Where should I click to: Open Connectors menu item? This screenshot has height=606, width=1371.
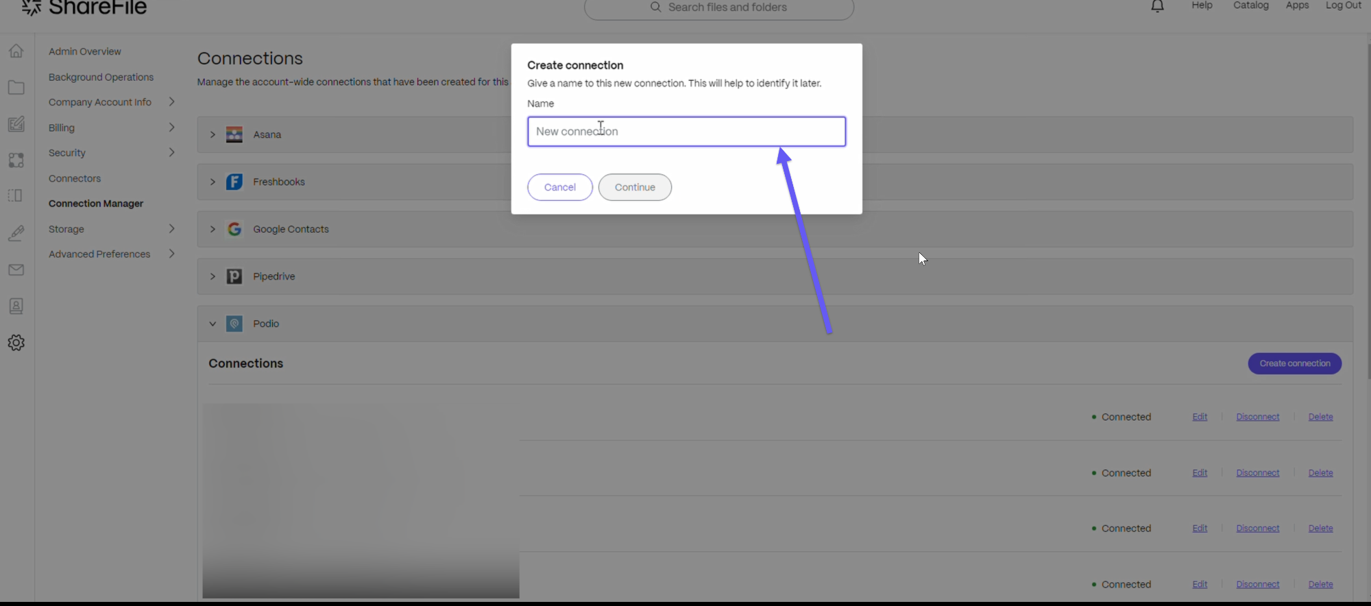click(74, 178)
